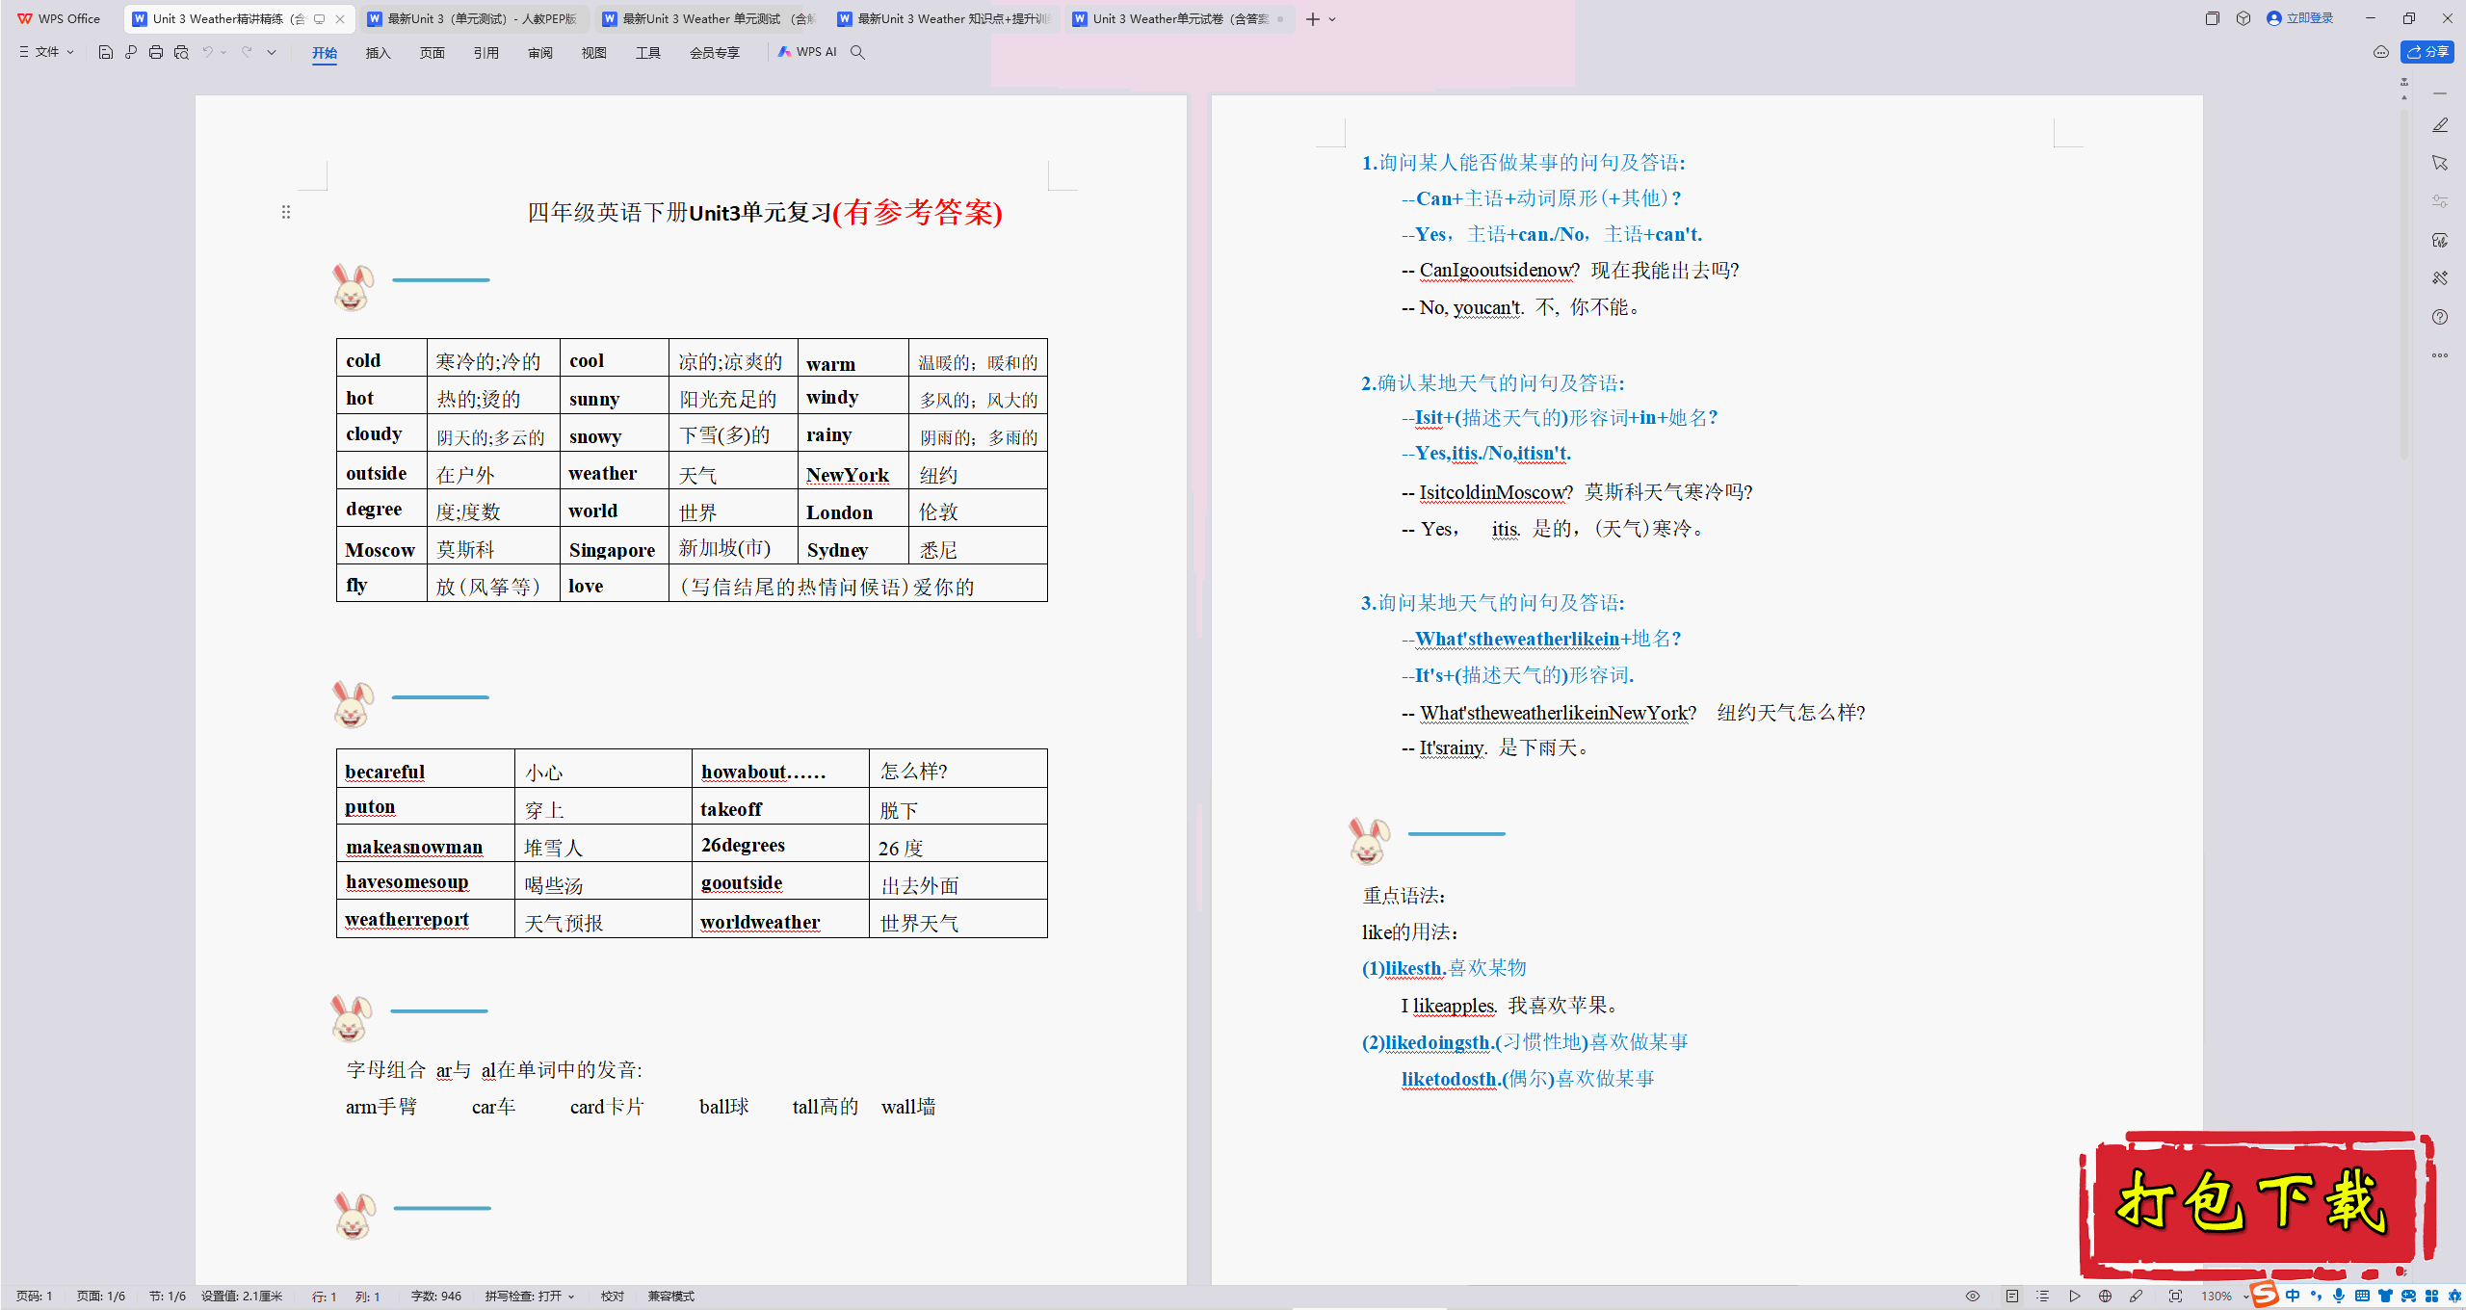Click 立即登录 login button
This screenshot has width=2466, height=1310.
click(x=2300, y=18)
